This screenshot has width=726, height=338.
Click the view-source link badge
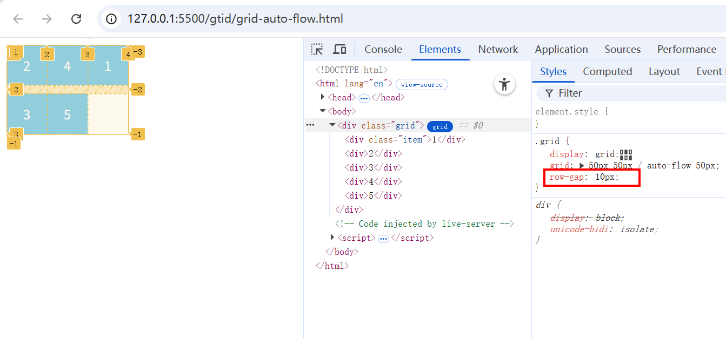click(x=422, y=85)
